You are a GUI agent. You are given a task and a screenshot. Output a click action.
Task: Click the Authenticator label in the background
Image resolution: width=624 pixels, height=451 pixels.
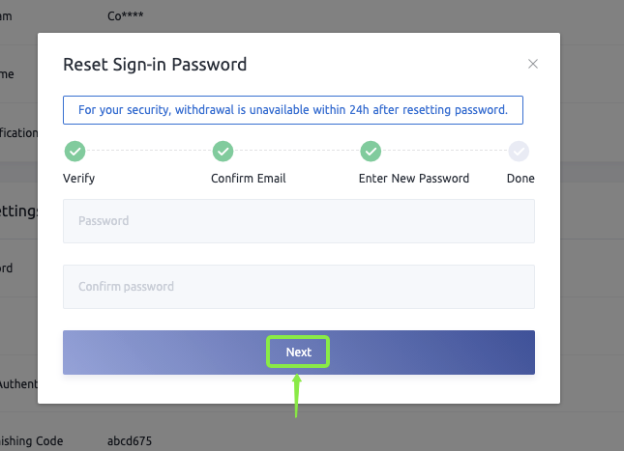tap(17, 383)
